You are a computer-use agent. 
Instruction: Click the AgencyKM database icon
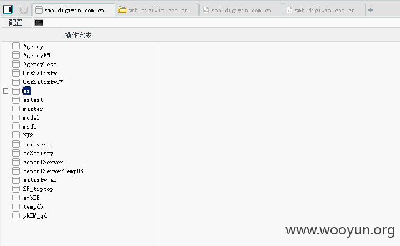[16, 55]
